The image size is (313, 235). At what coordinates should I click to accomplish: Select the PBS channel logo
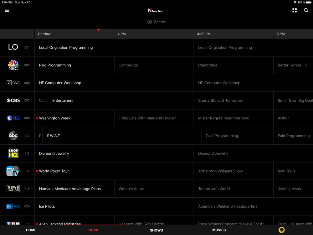pos(13,118)
